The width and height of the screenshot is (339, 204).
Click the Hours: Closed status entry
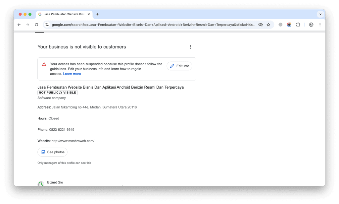coord(48,118)
